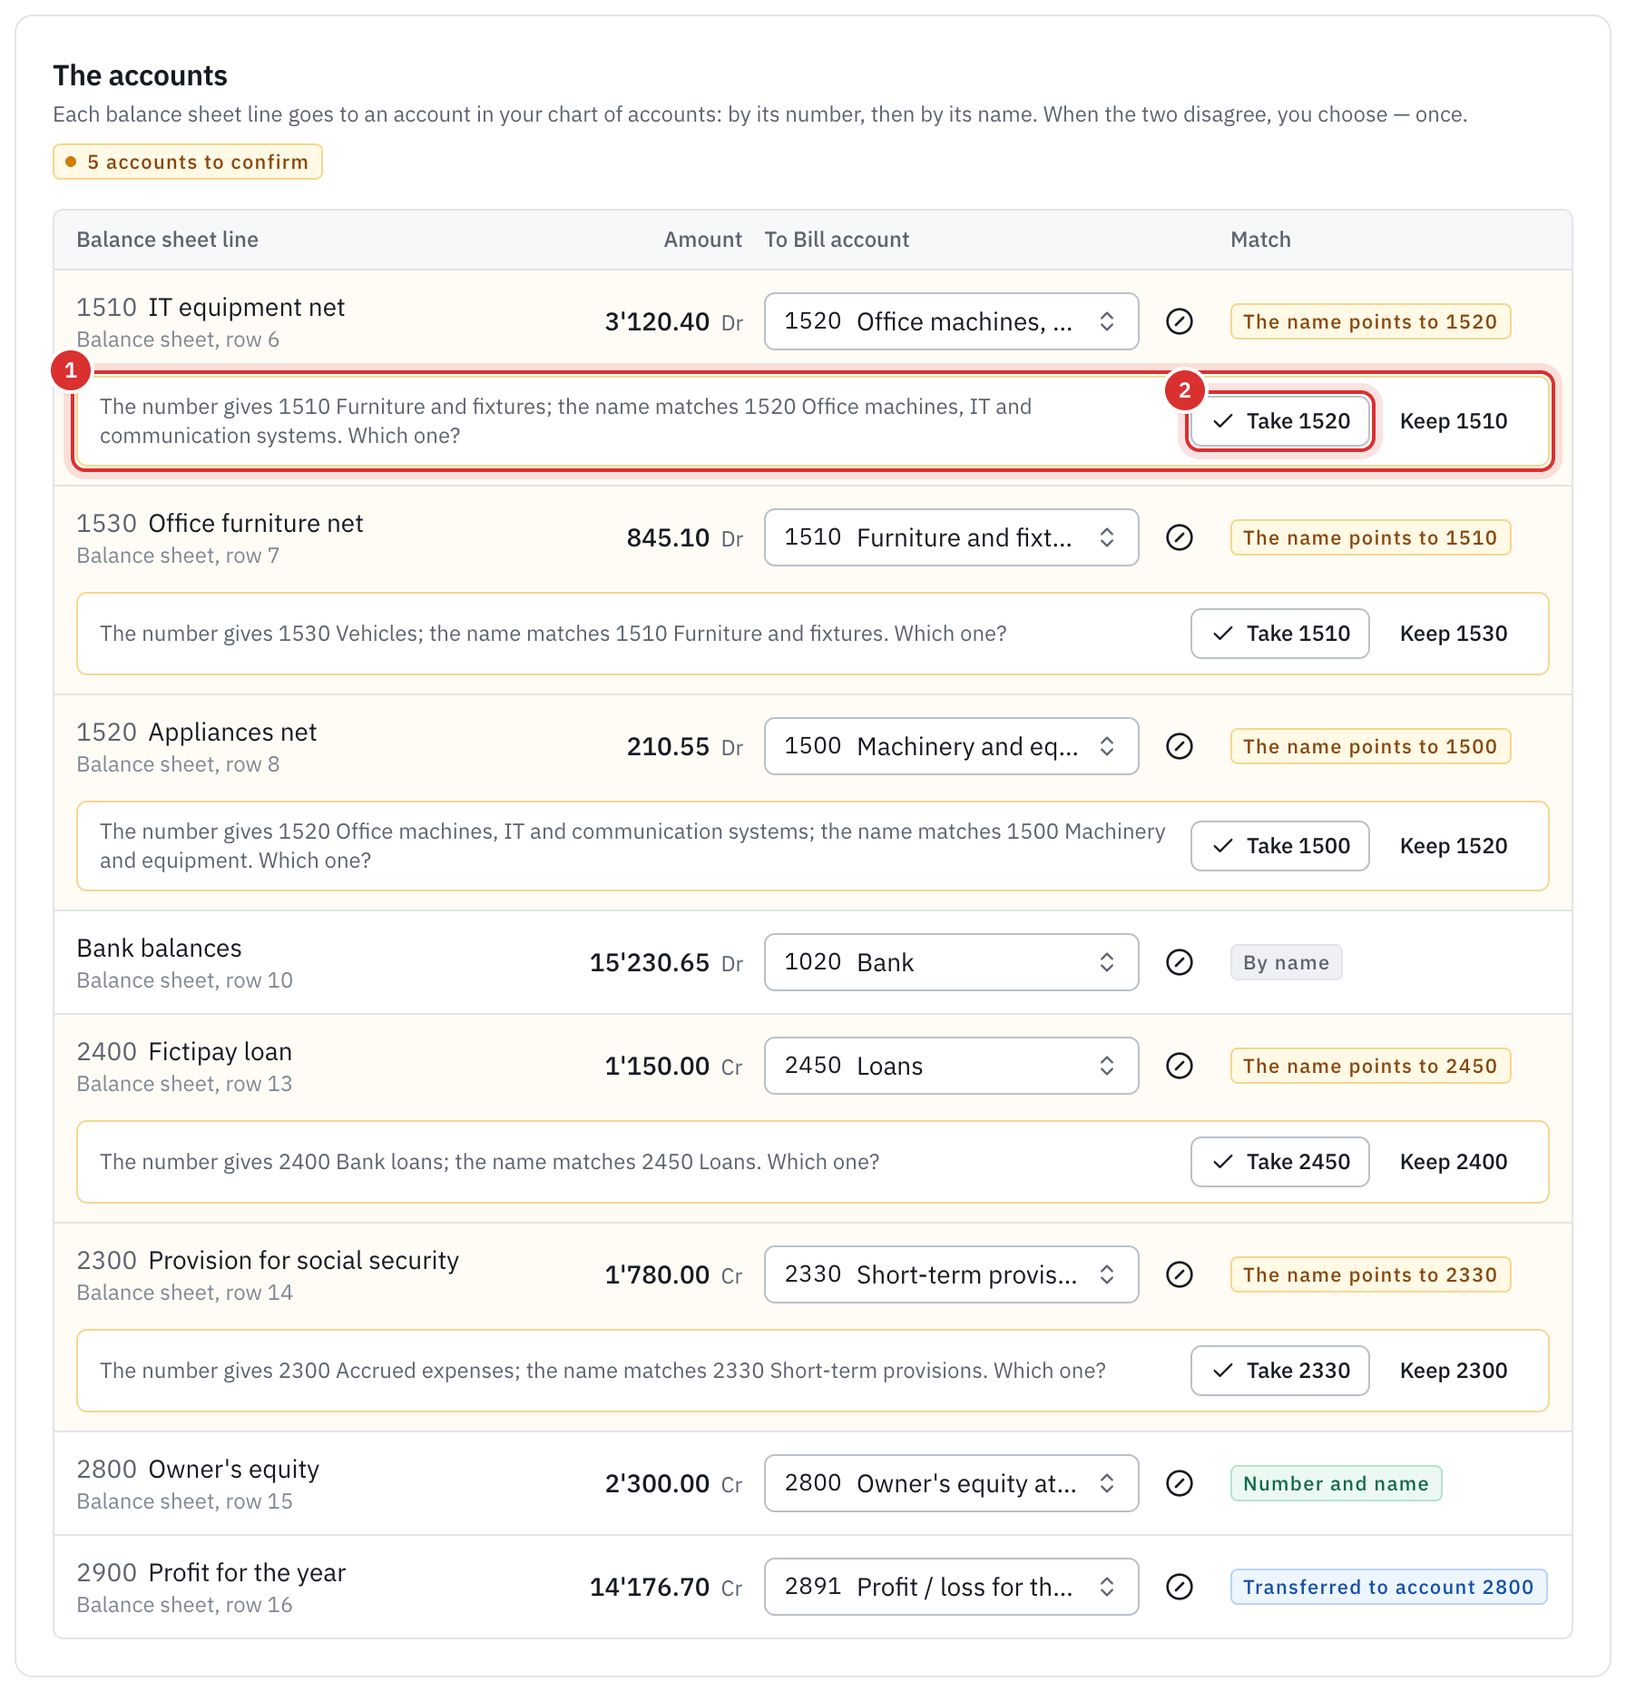
Task: Click the Take 2330 button
Action: pyautogui.click(x=1279, y=1371)
